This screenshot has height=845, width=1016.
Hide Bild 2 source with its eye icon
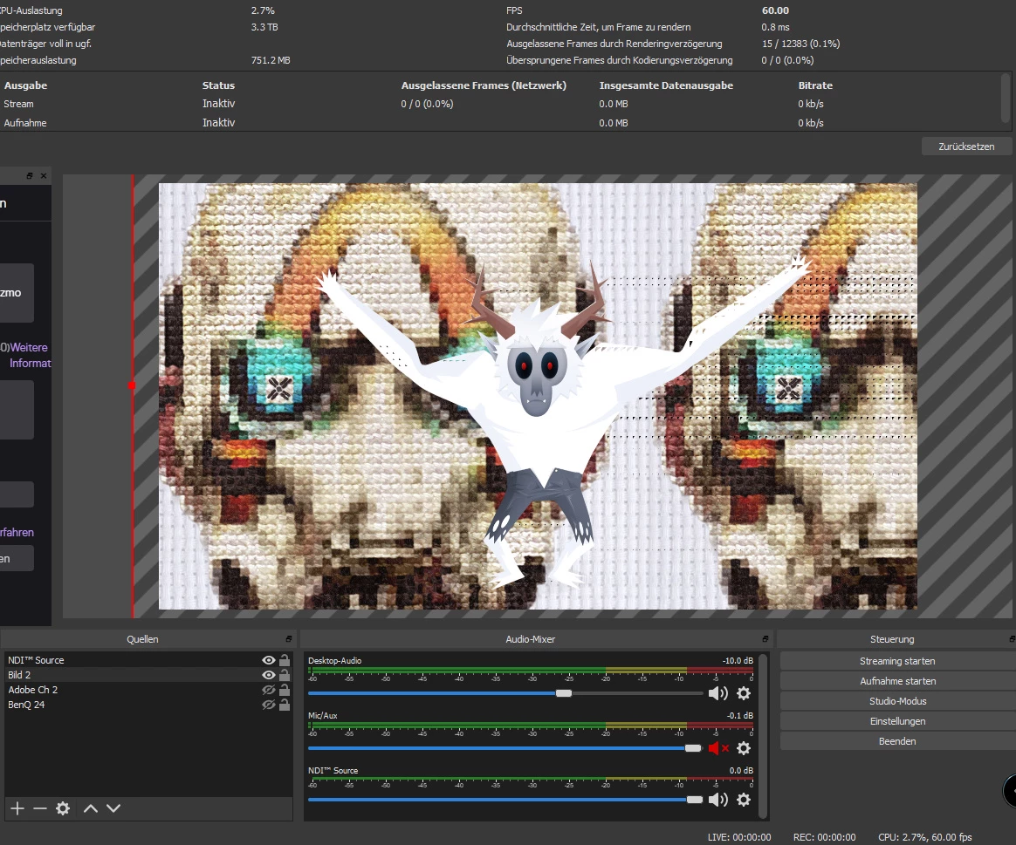(268, 675)
